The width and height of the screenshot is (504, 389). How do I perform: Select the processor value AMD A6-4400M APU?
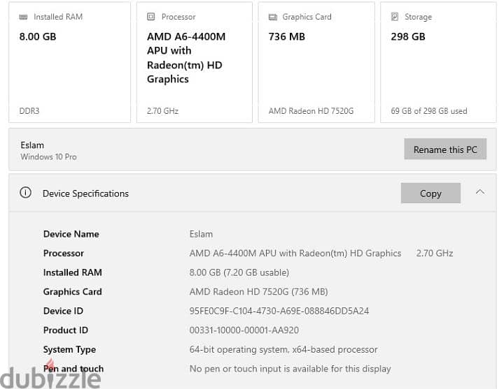click(x=295, y=254)
